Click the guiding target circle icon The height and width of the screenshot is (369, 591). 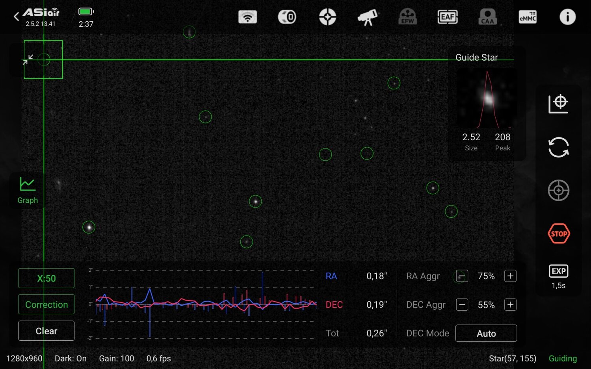558,191
